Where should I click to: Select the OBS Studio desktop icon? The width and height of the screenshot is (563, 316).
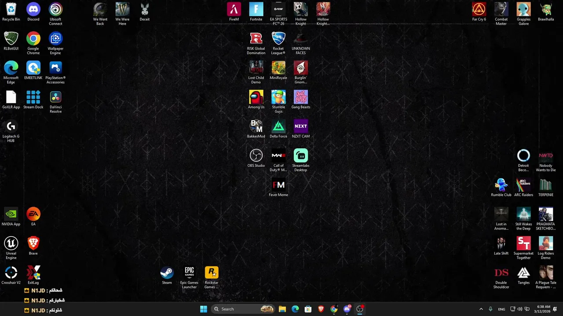click(x=256, y=158)
